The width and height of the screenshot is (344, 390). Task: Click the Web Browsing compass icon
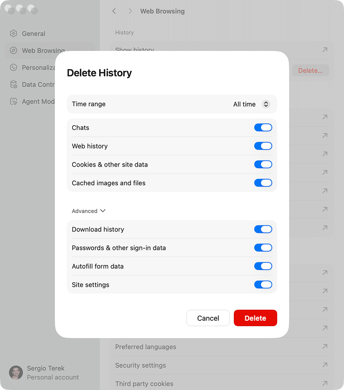click(x=13, y=50)
